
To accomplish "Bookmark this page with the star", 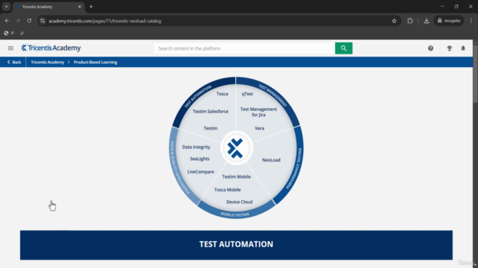I will click(x=394, y=21).
